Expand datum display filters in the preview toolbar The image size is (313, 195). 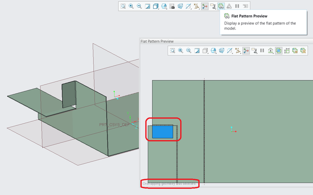tap(238, 51)
